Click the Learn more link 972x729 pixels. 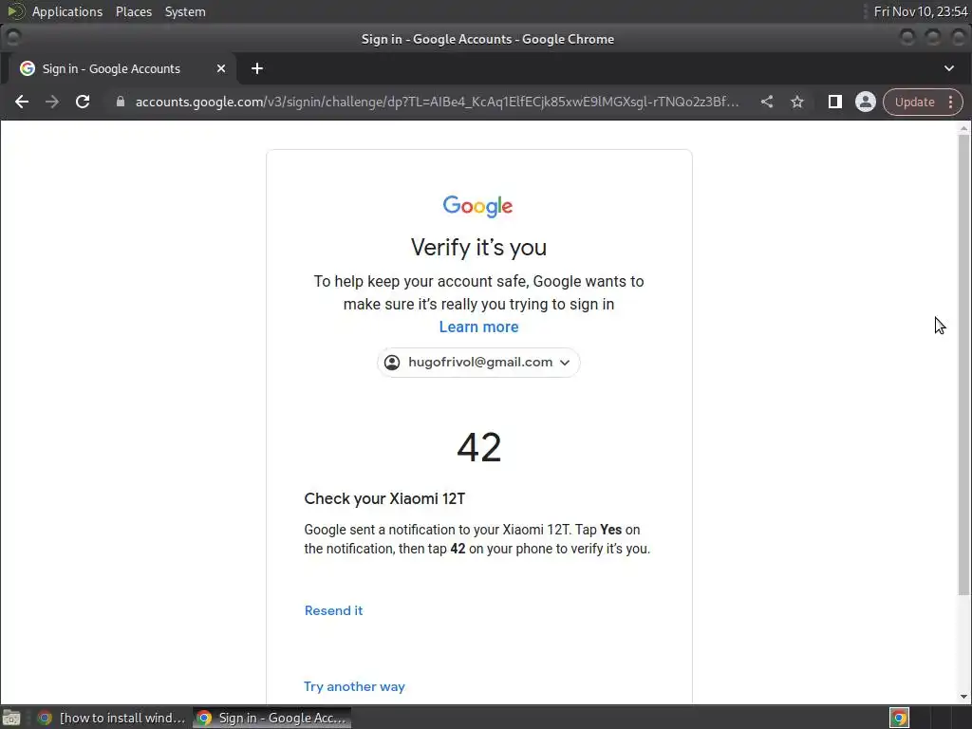[x=478, y=327]
